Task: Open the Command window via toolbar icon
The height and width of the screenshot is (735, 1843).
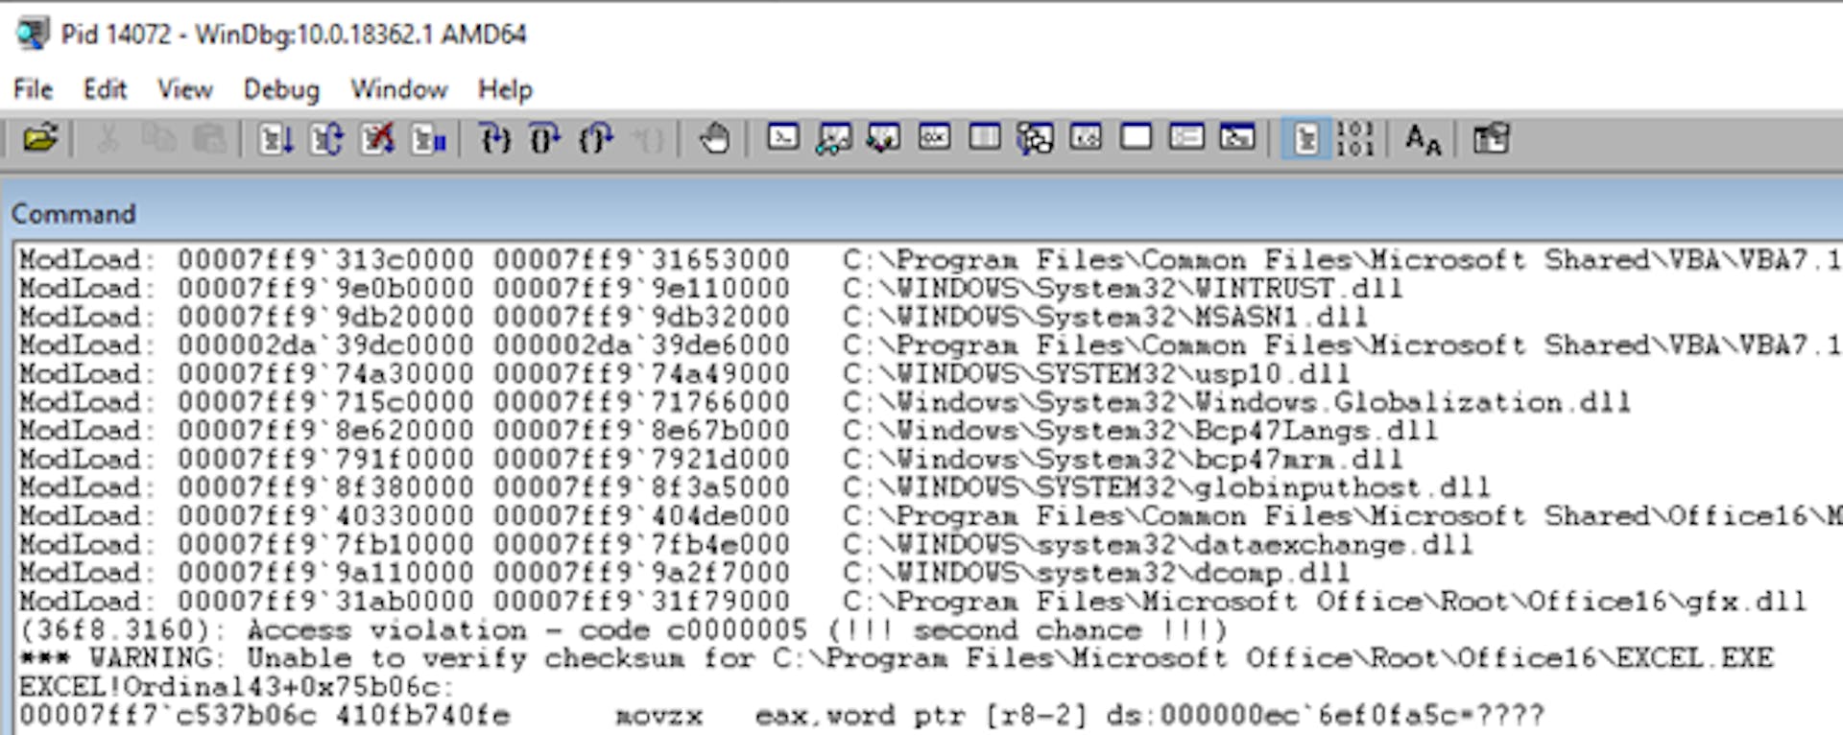Action: pos(783,137)
